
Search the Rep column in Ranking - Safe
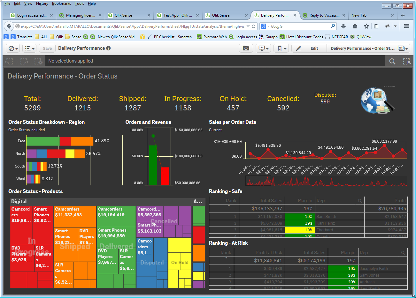coord(360,201)
